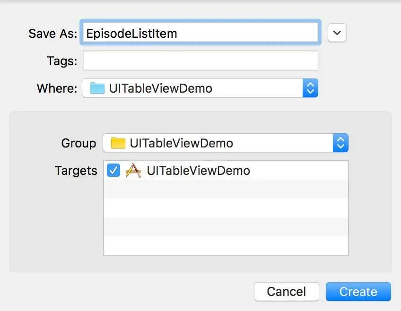This screenshot has height=311, width=401.
Task: Click the "Targets" label
Action: point(76,170)
